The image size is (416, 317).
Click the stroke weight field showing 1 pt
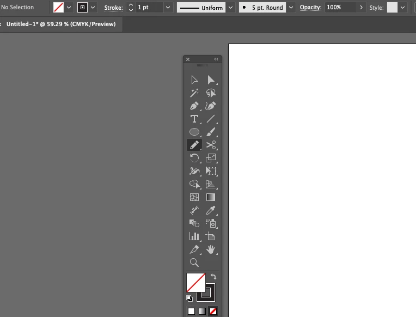[x=149, y=8]
